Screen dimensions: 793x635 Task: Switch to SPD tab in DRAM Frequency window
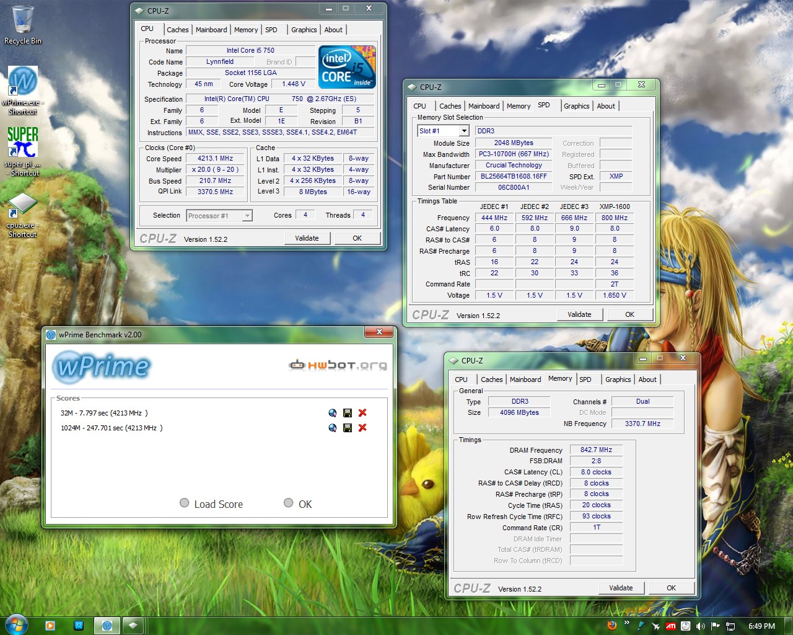point(585,380)
